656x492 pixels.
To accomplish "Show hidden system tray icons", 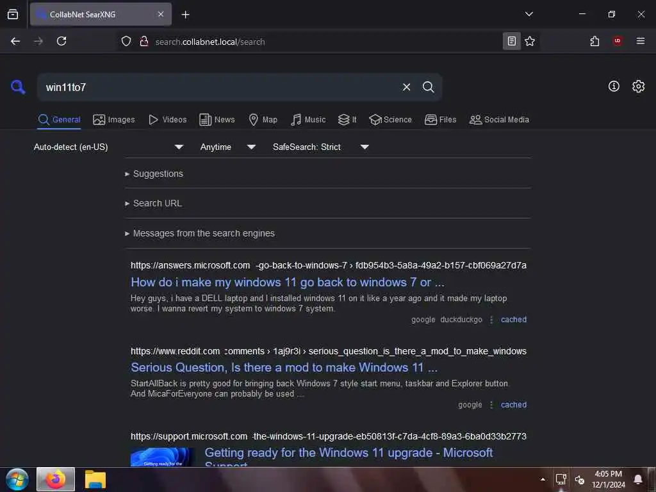I will (543, 479).
